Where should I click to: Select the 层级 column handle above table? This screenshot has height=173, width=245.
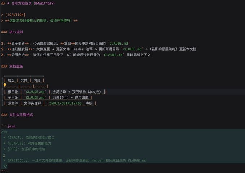click(x=11, y=76)
